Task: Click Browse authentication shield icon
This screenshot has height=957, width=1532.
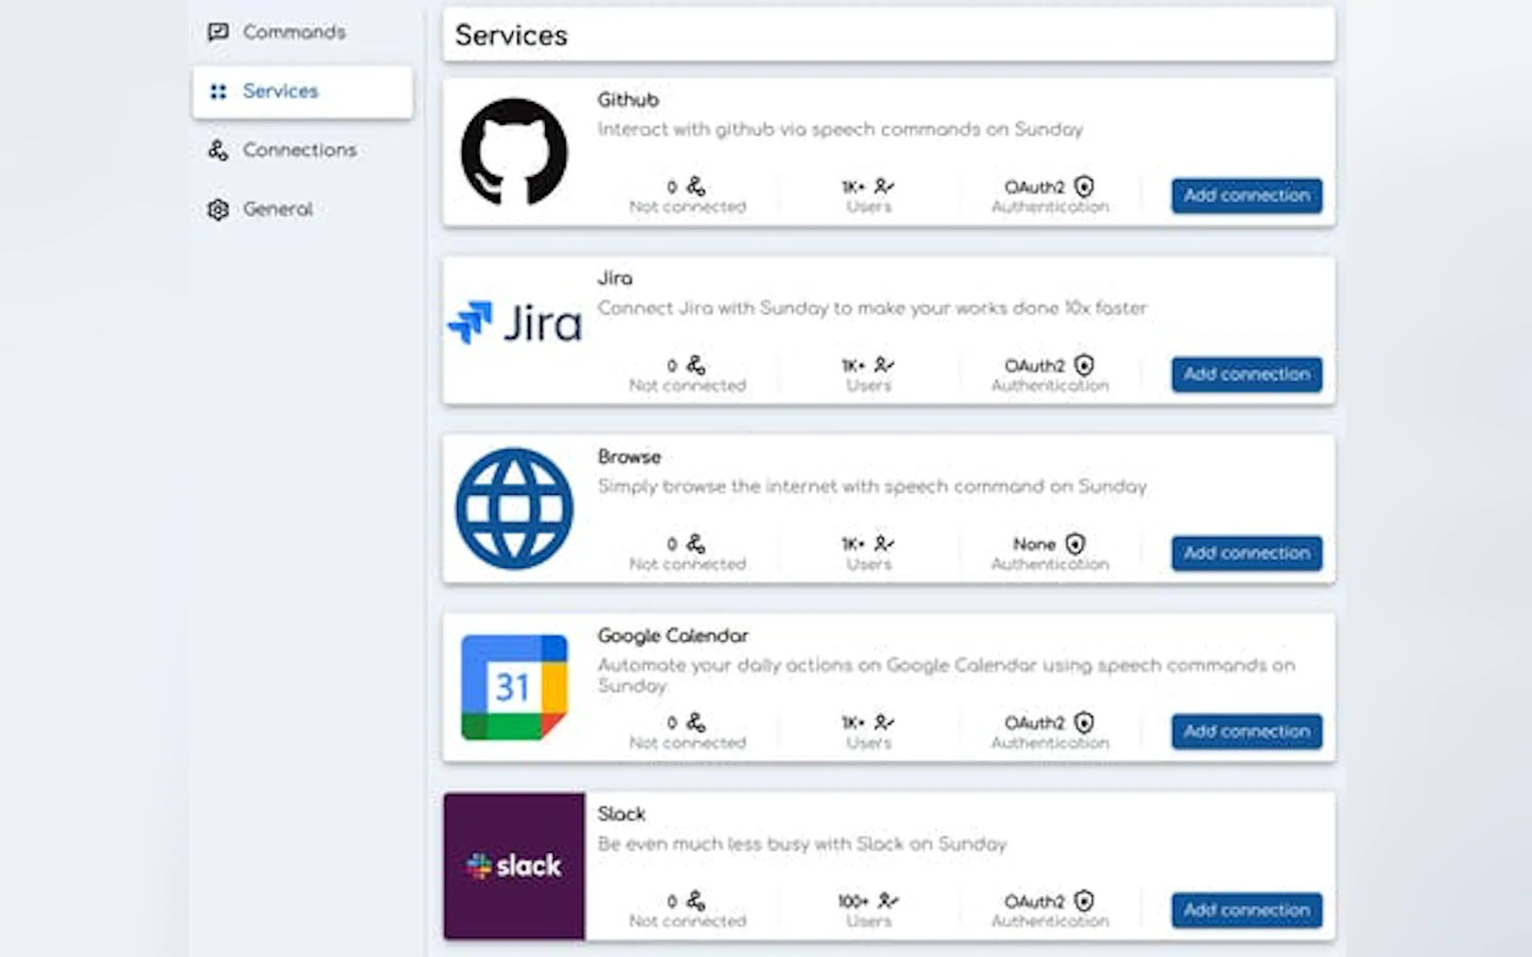Action: pos(1075,544)
